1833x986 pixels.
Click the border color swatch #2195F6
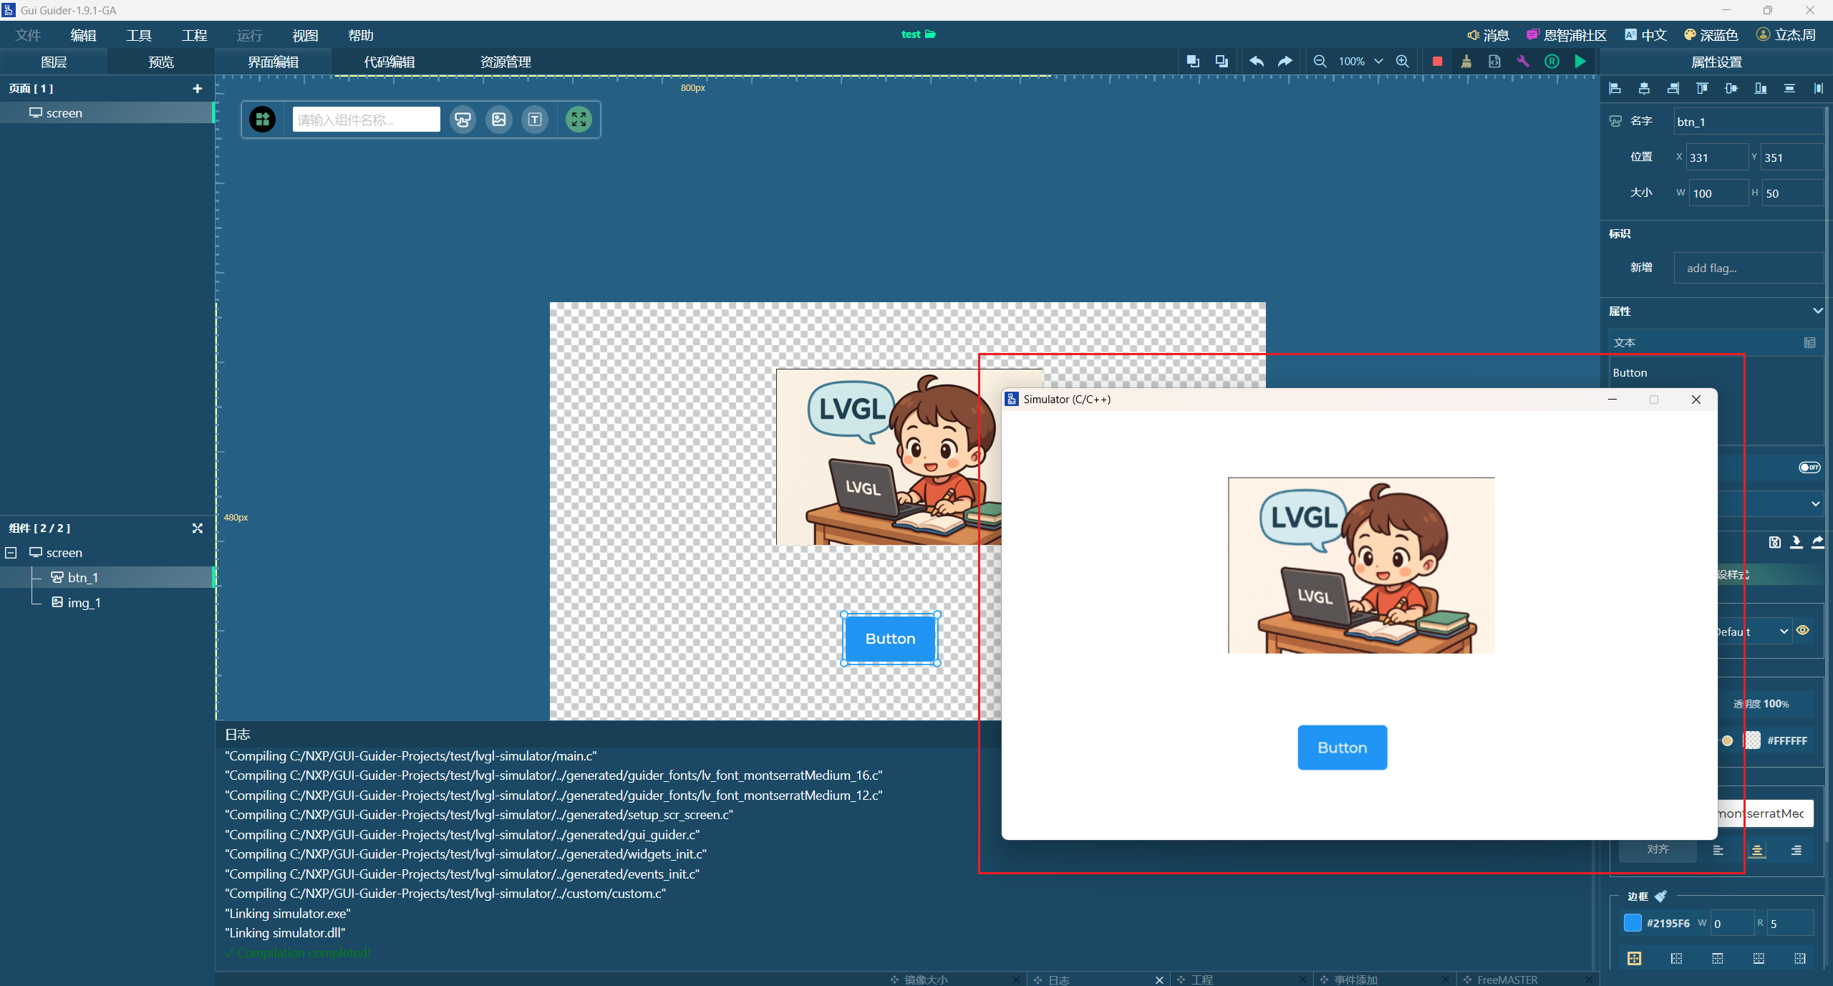[x=1633, y=923]
